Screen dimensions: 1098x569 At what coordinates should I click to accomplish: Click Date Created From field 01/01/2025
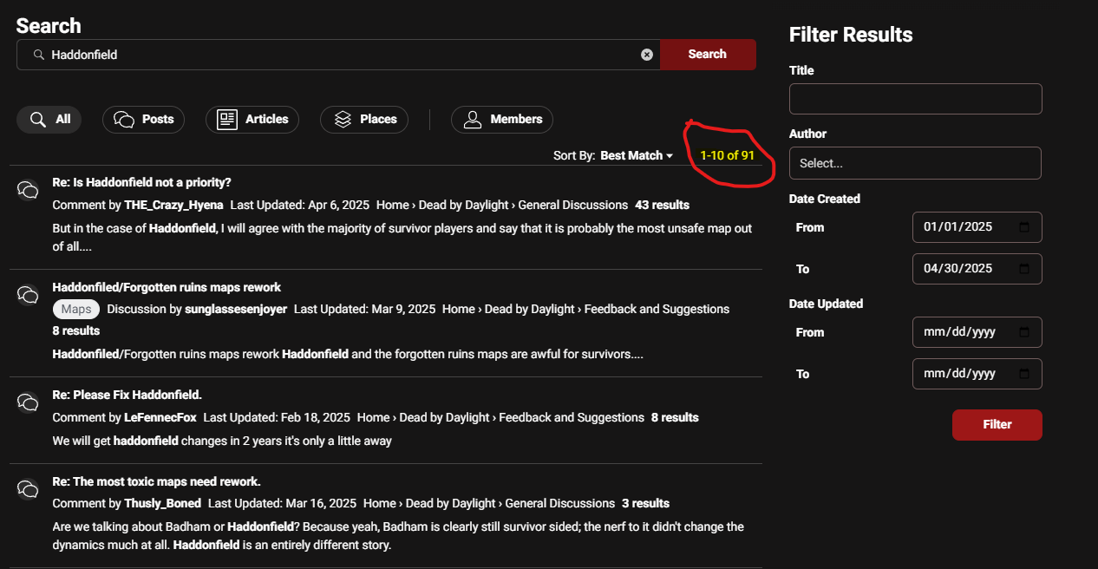(x=977, y=227)
